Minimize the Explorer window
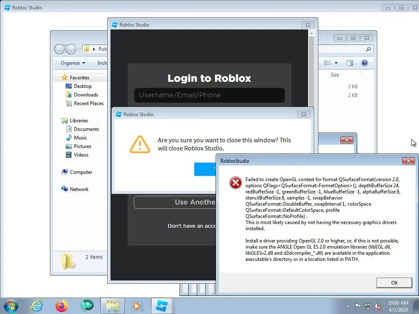Screen dimensions: 419x314 pos(340,38)
